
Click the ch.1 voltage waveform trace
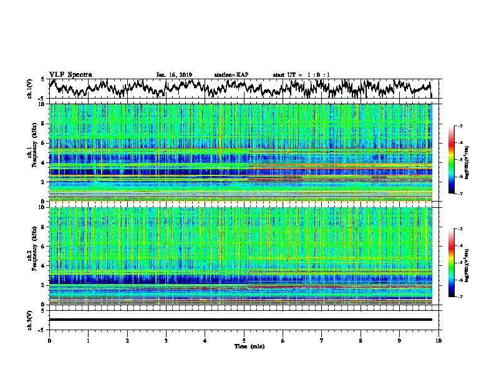240,88
